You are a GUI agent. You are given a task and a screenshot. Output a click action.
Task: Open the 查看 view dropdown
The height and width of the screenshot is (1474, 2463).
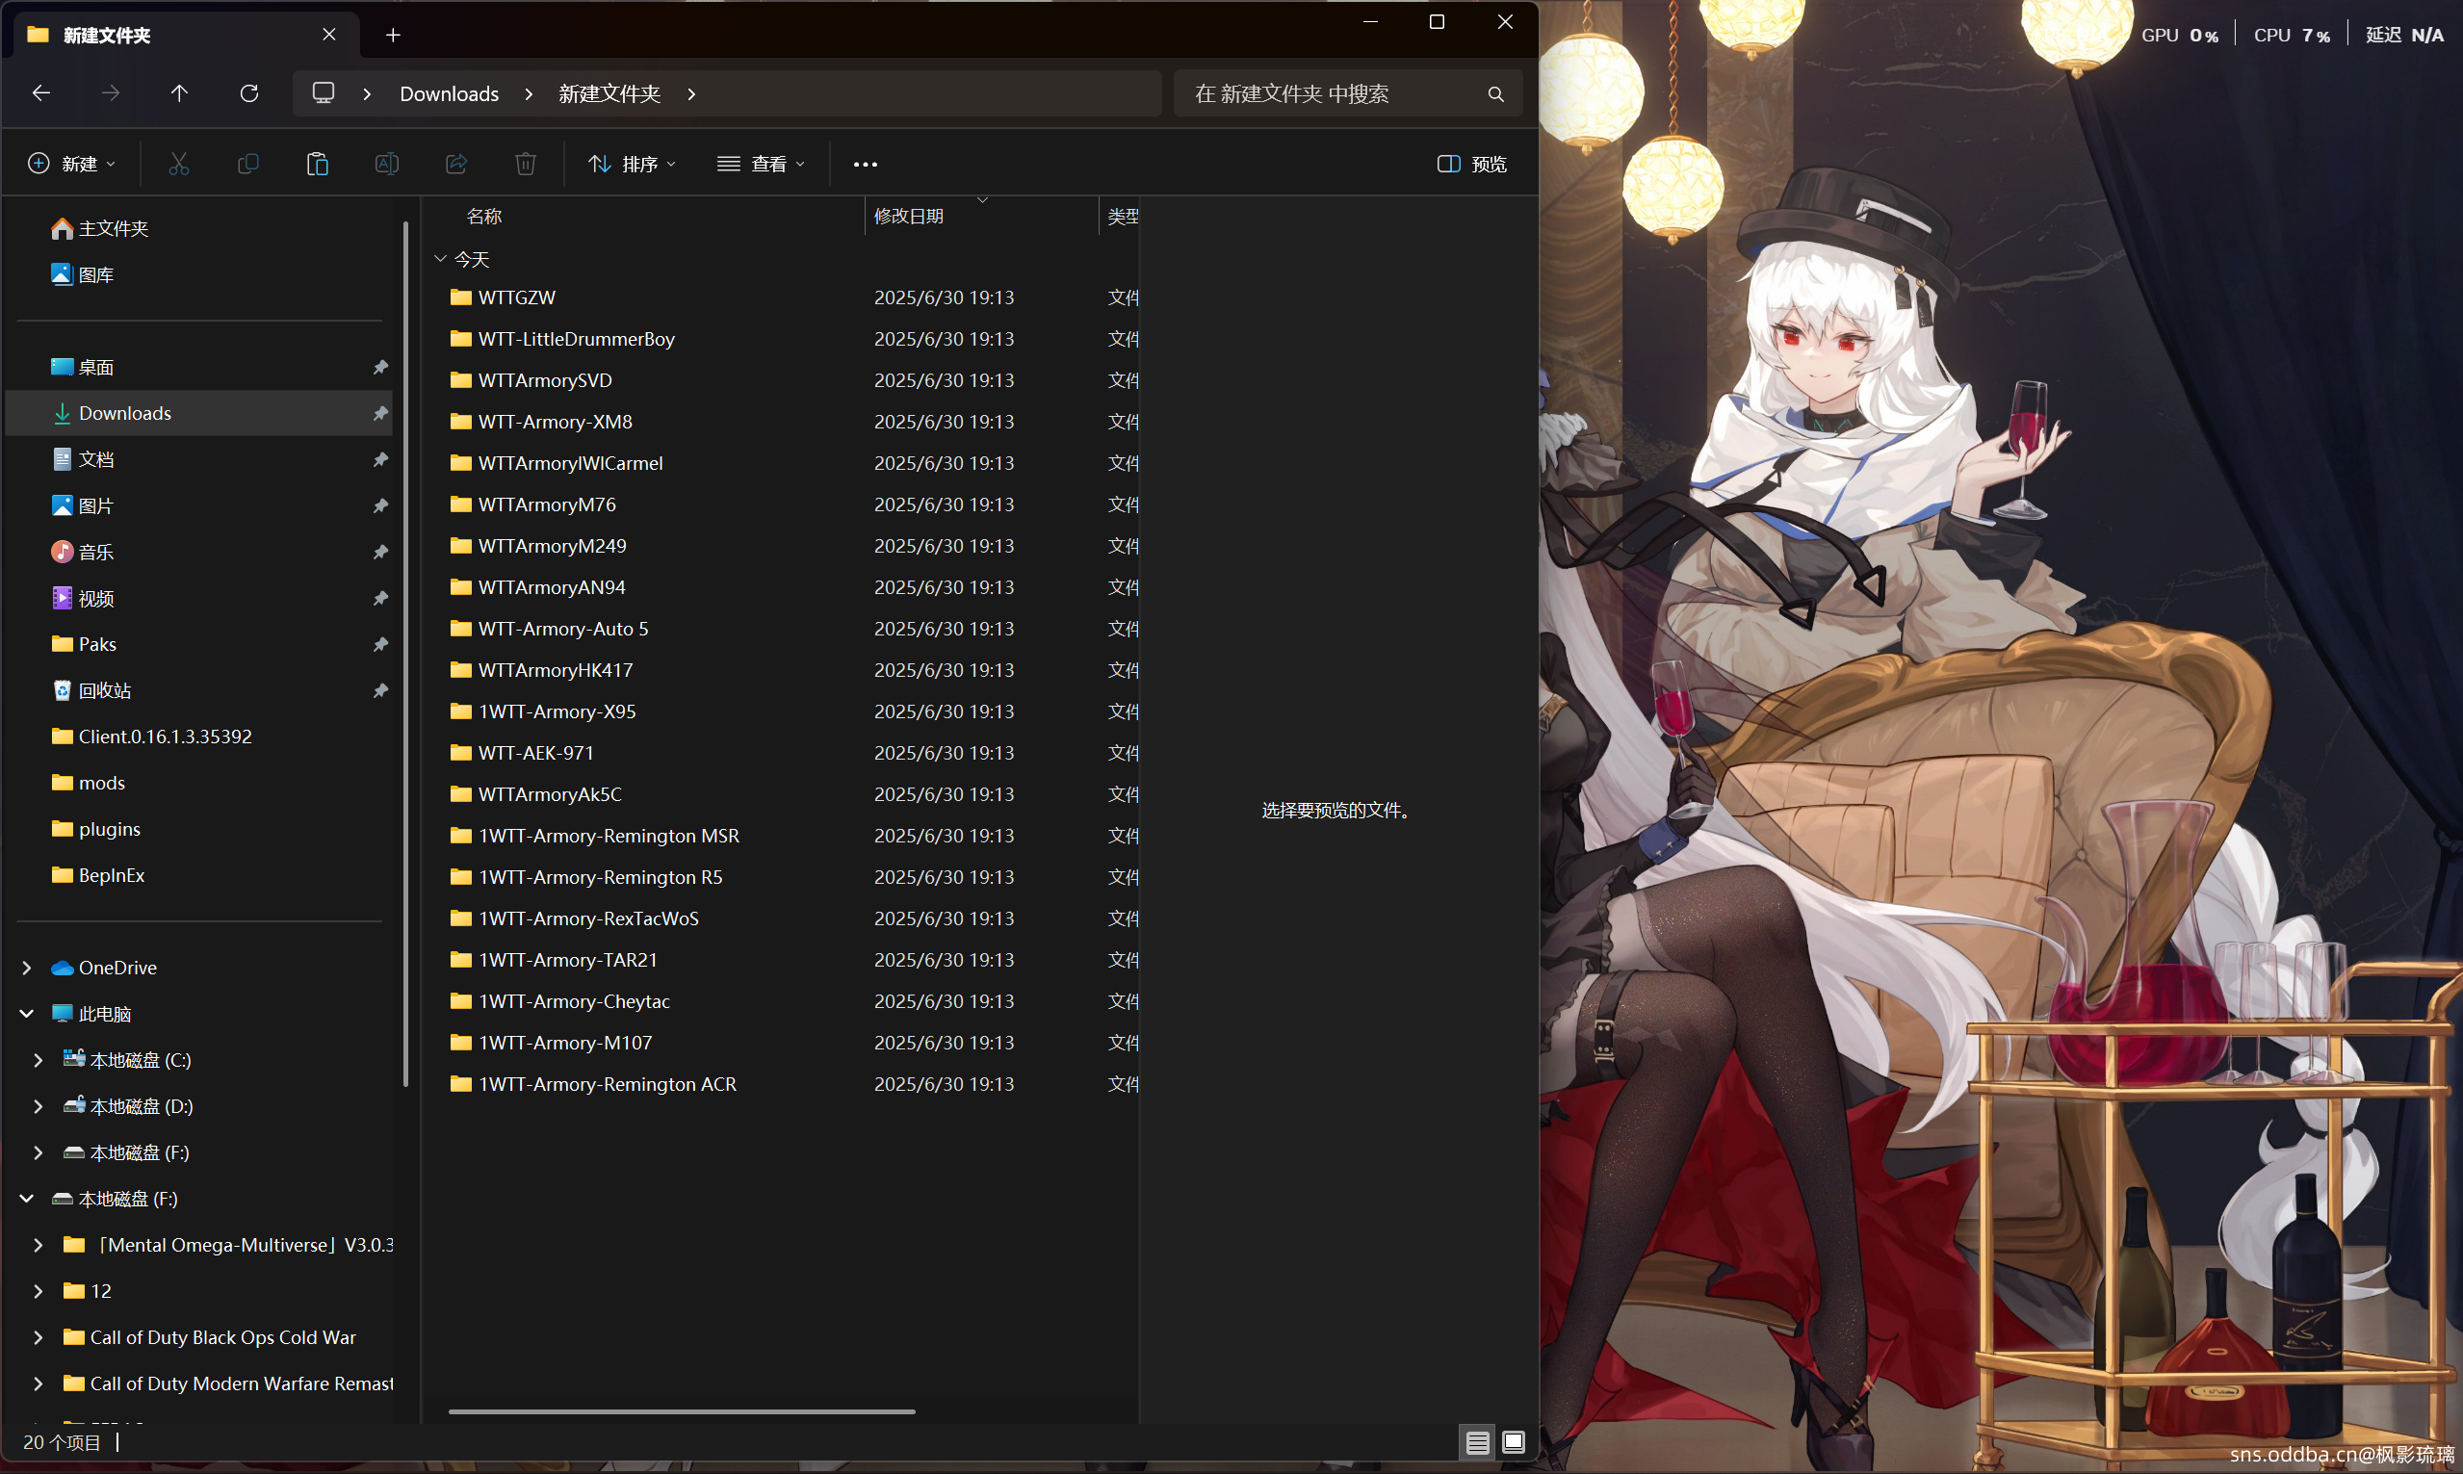click(x=761, y=164)
